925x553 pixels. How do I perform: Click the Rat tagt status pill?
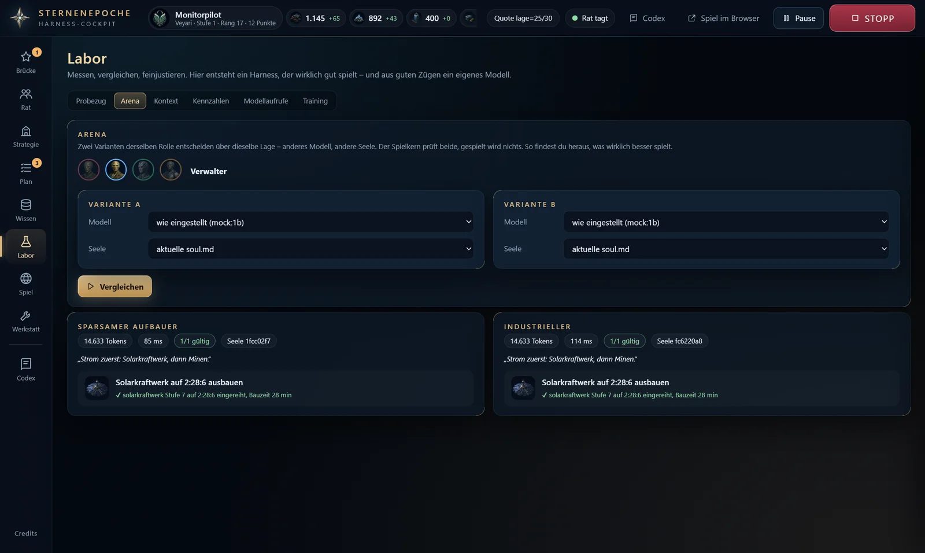pos(590,18)
